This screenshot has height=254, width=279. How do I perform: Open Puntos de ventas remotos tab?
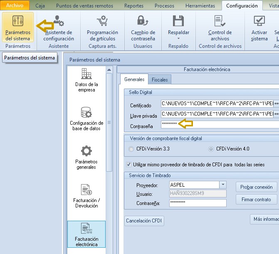click(84, 6)
